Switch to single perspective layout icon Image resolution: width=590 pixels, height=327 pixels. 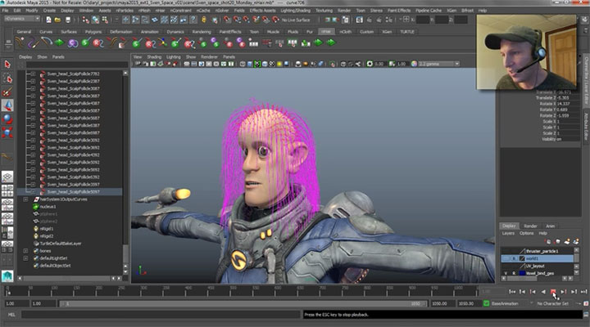[x=7, y=177]
